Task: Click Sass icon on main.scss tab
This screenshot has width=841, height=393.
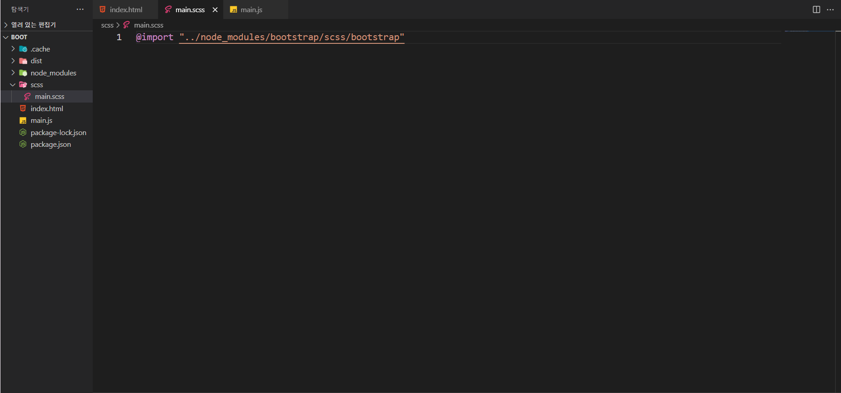Action: point(168,9)
